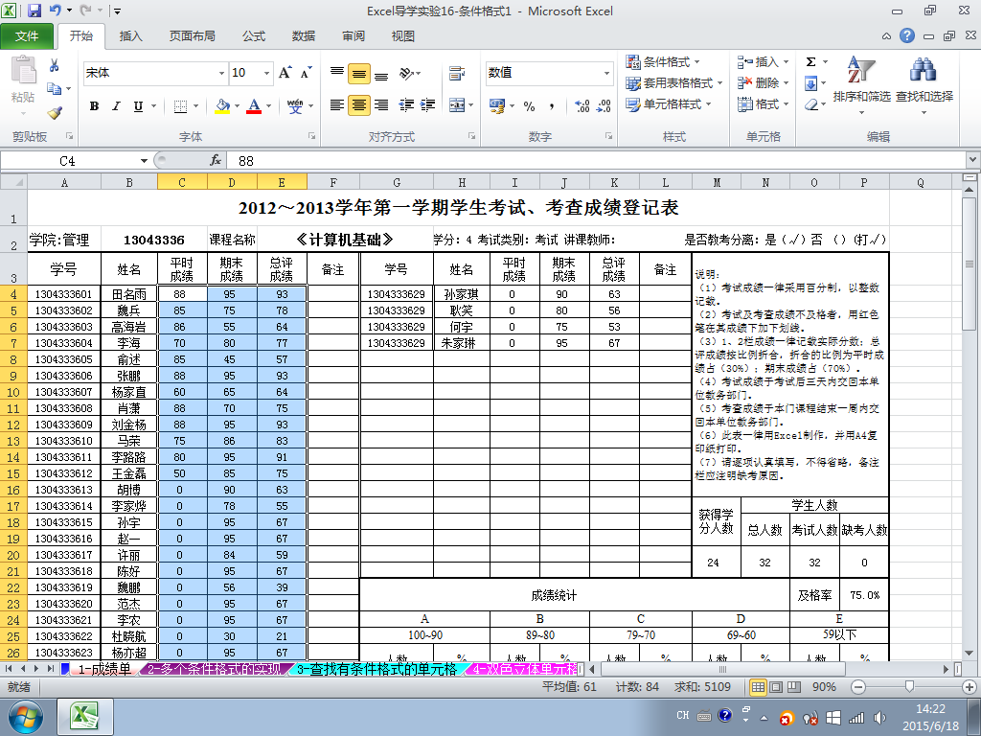Click the Cut scissors icon
This screenshot has width=981, height=736.
55,65
